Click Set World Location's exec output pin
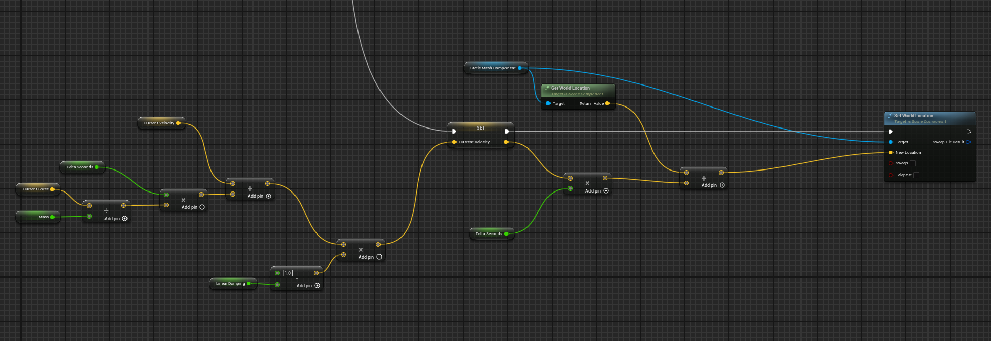 point(968,132)
